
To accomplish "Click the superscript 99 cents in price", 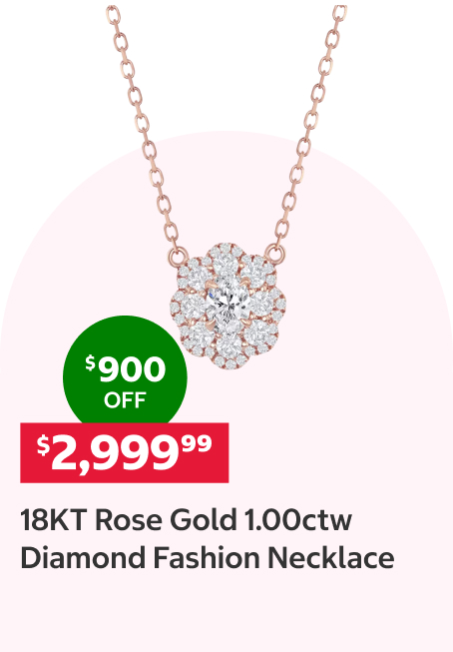I will click(197, 443).
